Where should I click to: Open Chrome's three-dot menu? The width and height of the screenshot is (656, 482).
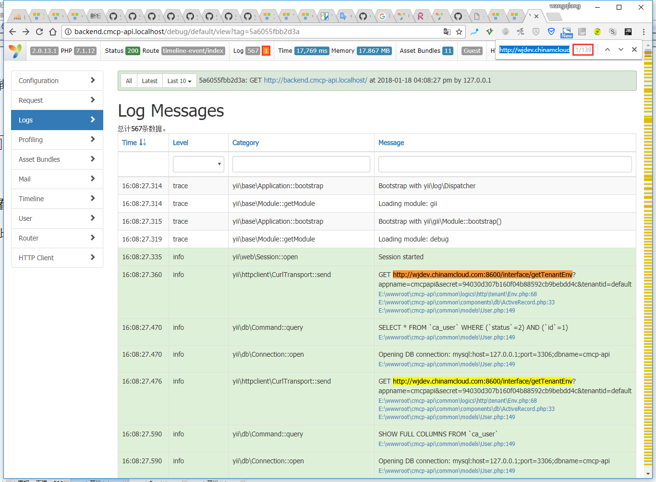coord(644,32)
